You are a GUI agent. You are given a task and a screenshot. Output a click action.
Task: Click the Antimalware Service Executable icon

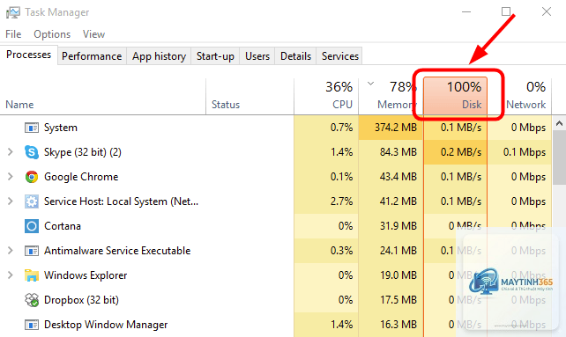pyautogui.click(x=32, y=251)
